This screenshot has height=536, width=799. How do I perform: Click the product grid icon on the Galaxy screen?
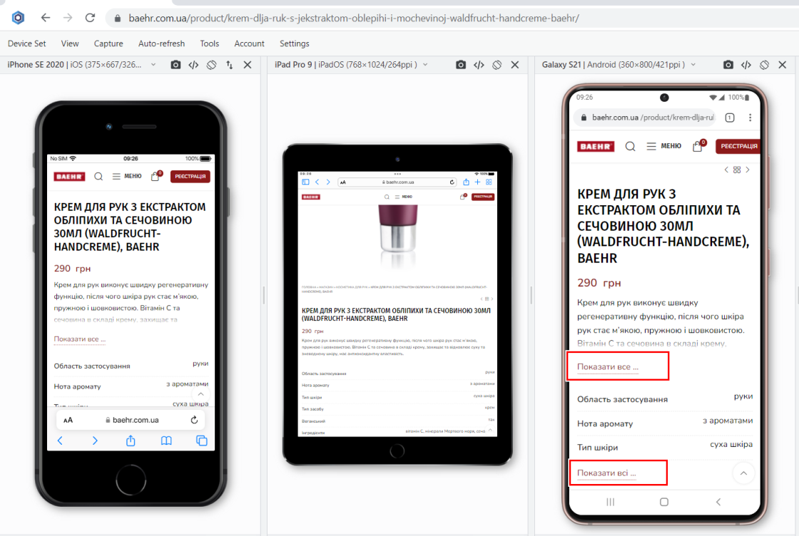737,170
